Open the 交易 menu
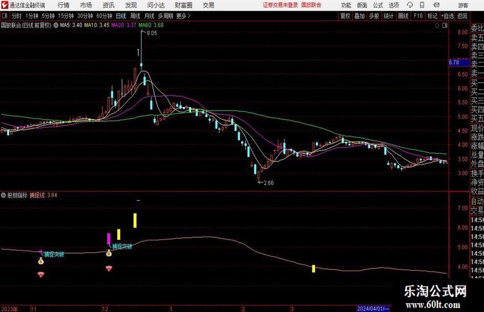The height and width of the screenshot is (312, 484). click(x=208, y=5)
